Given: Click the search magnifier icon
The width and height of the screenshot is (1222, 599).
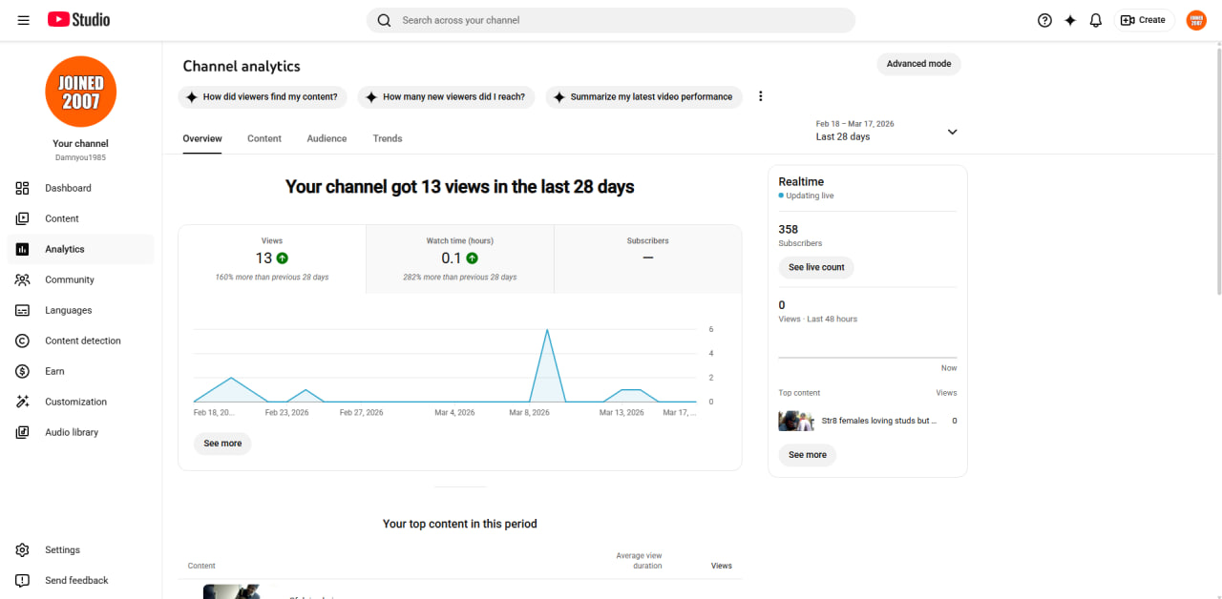Looking at the screenshot, I should click(x=384, y=20).
